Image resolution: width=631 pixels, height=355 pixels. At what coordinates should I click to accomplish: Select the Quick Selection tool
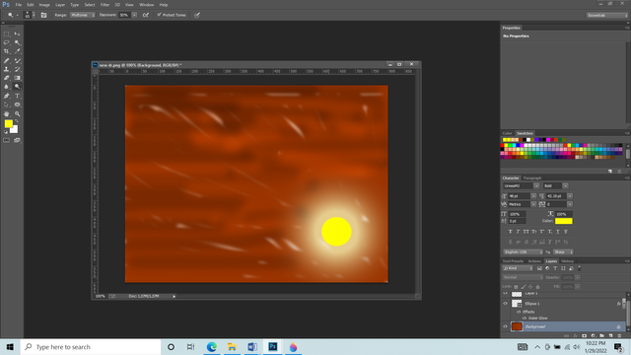(x=18, y=42)
